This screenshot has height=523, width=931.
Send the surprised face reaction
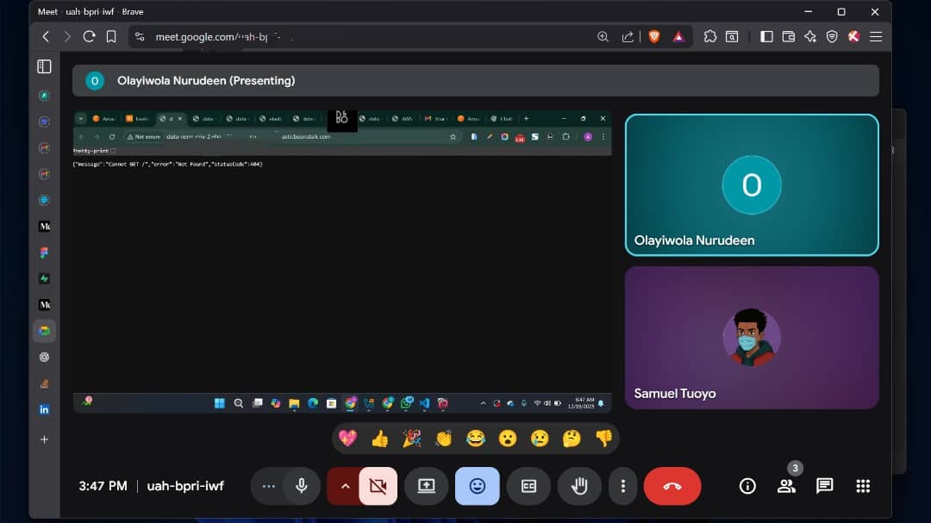[508, 439]
